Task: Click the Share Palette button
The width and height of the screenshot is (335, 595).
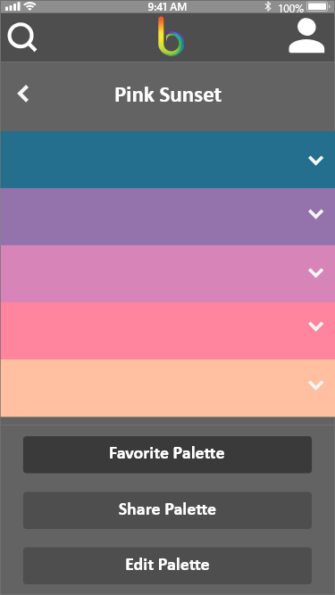Action: [168, 510]
